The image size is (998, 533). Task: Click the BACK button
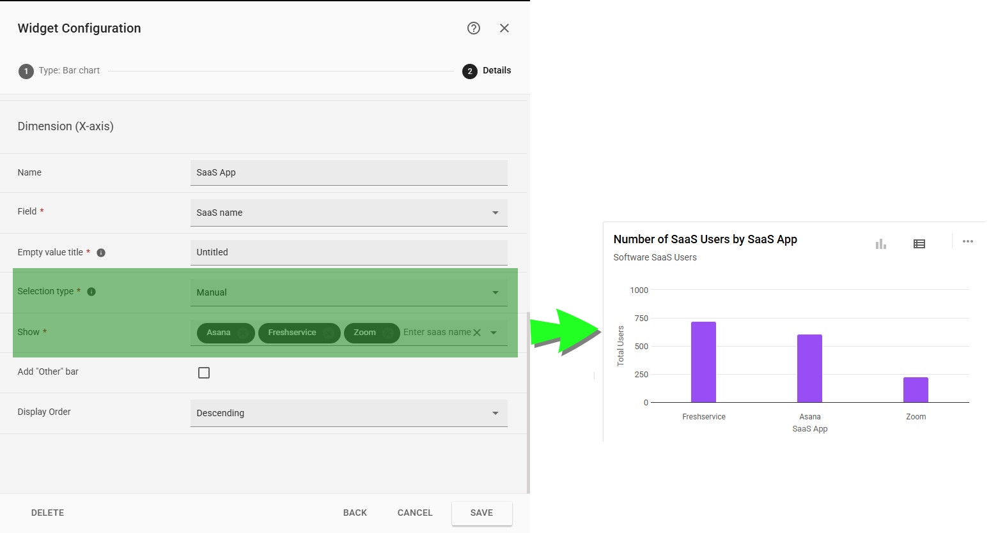355,513
